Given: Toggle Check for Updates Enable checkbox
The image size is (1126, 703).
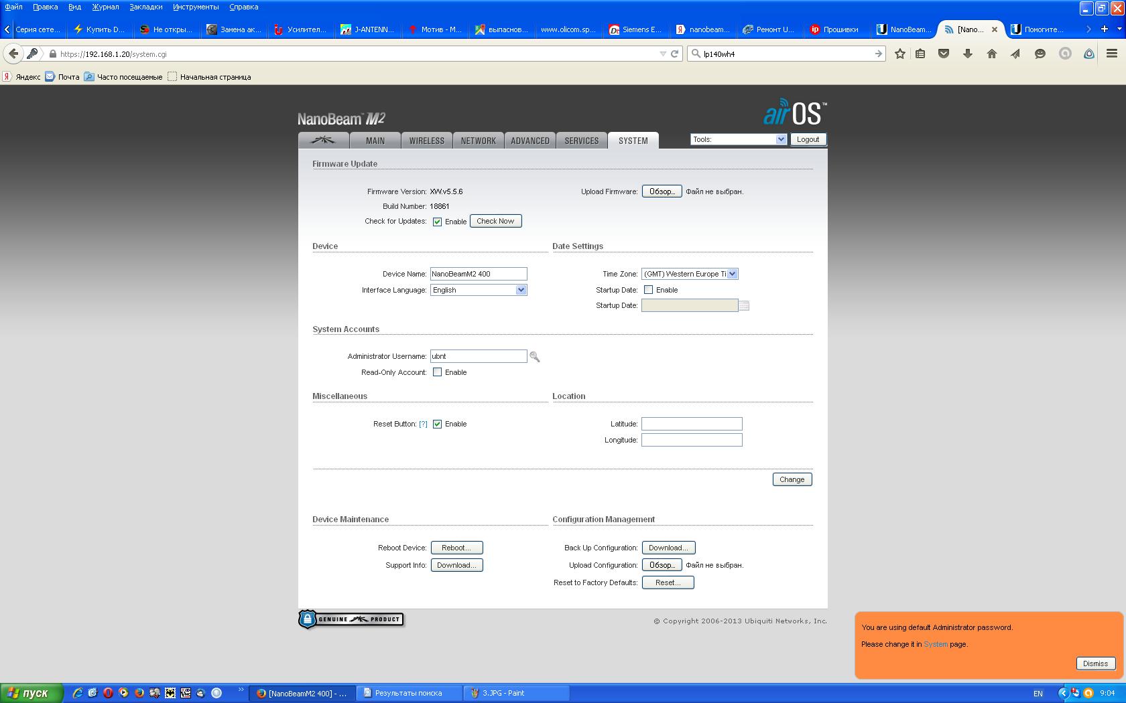Looking at the screenshot, I should coord(437,222).
